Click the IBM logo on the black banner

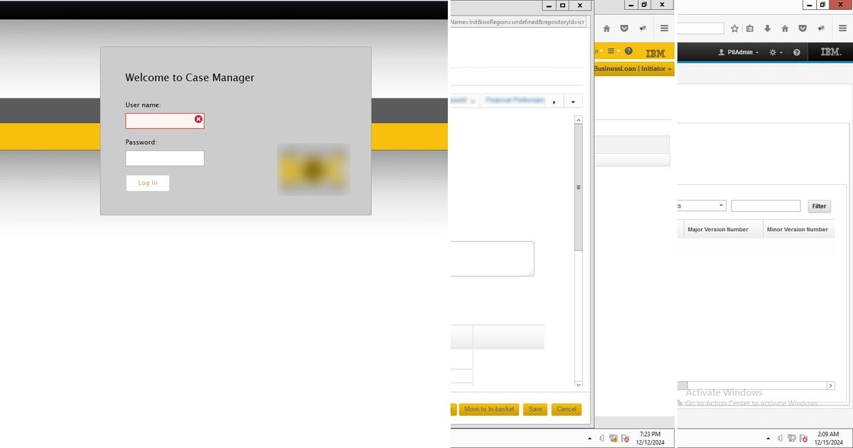click(831, 52)
